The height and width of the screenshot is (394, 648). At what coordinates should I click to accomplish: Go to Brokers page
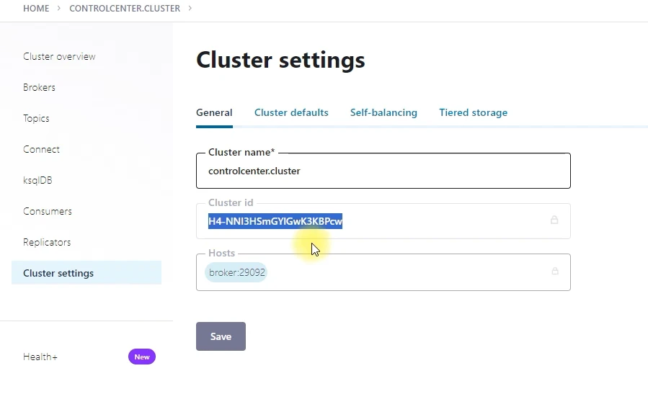pos(39,88)
